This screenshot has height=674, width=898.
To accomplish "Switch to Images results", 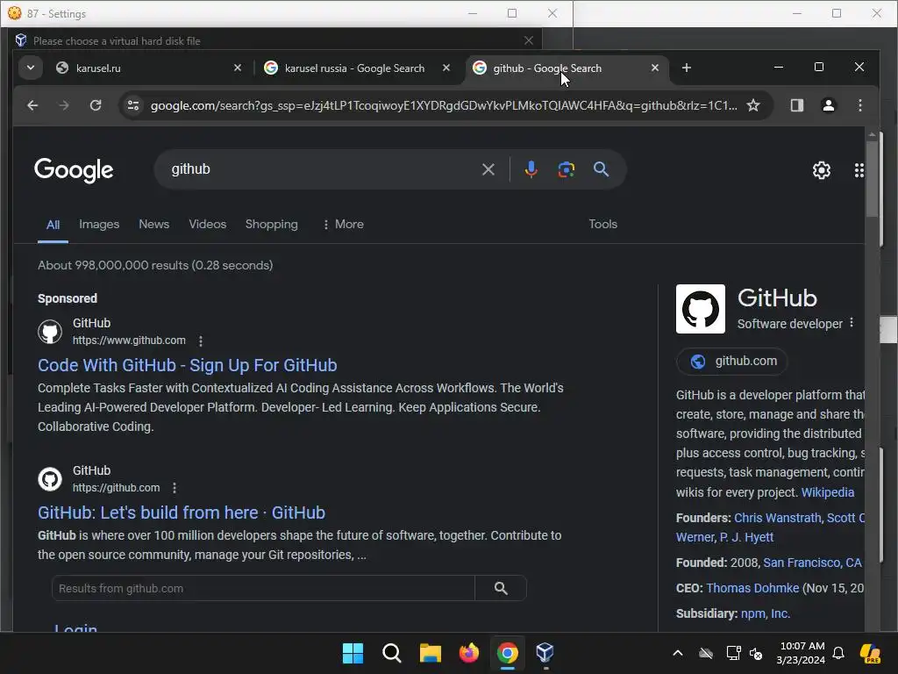I will (99, 224).
